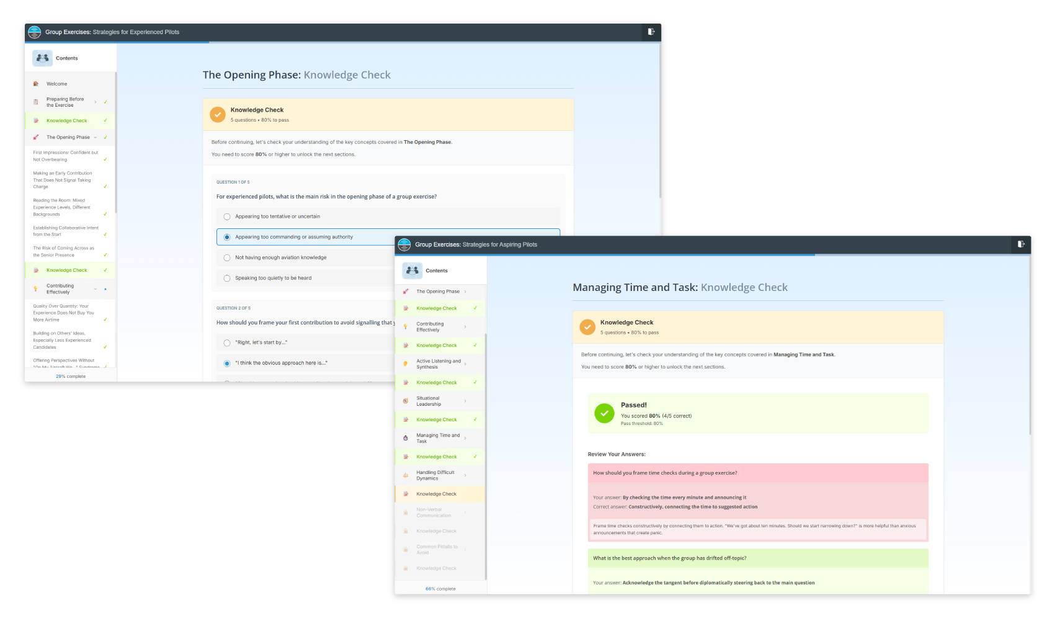This screenshot has width=1055, height=621.
Task: Click the exit icon in Aspiring Pilots window
Action: pos(1021,244)
